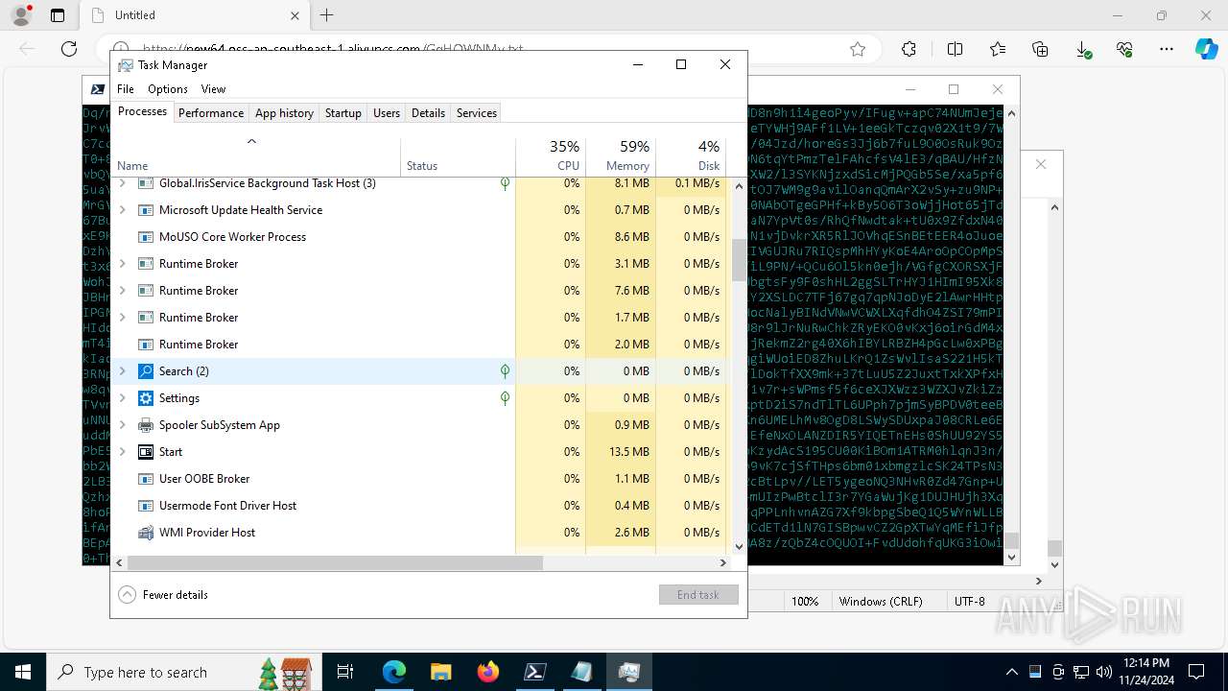Screen dimensions: 1228x691
Task: Open the Task Manager View menu
Action: 213,89
